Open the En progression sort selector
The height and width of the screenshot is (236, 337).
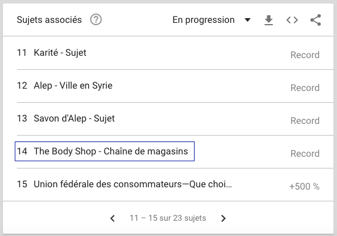pos(212,20)
